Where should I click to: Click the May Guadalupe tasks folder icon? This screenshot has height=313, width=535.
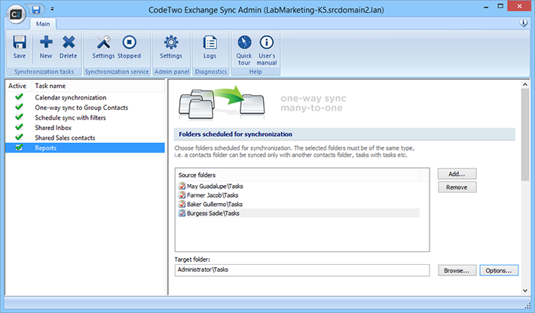click(x=182, y=186)
